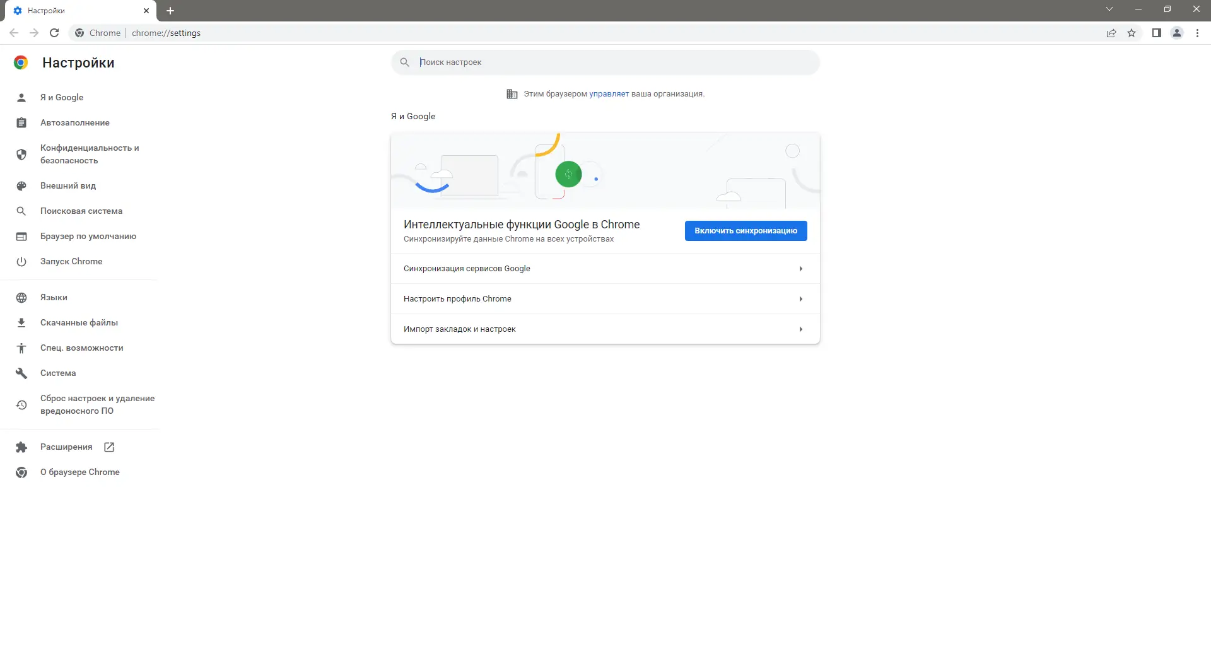Click the organization building icon
The height and width of the screenshot is (656, 1211).
(512, 94)
